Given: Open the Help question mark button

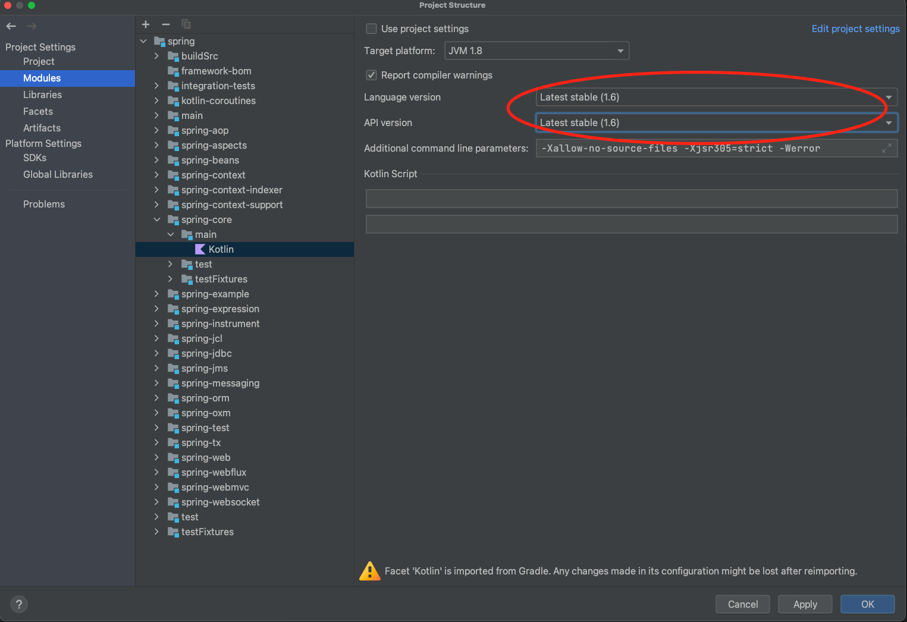Looking at the screenshot, I should [19, 604].
